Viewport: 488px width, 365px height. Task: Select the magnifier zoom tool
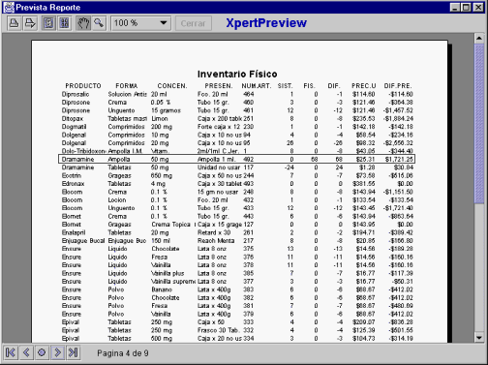pos(99,23)
